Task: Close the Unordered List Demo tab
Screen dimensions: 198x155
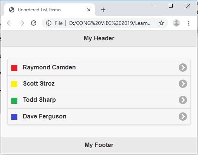Action: click(x=89, y=10)
